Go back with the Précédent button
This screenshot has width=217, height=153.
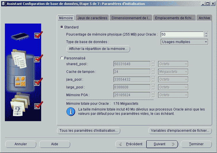point(131,144)
